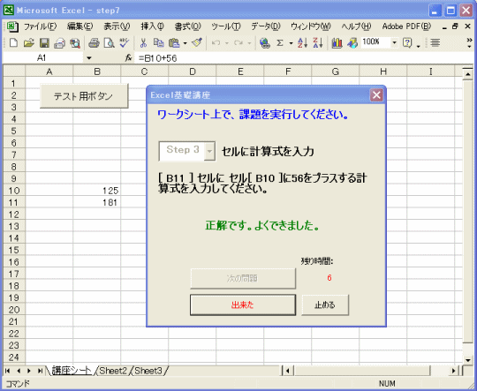Screen dimensions: 477x391
Task: Open the AutoSum dropdown arrow
Action: click(x=291, y=43)
